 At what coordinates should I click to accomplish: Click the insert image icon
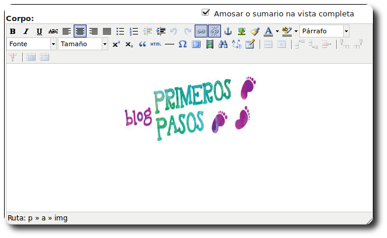click(x=241, y=32)
